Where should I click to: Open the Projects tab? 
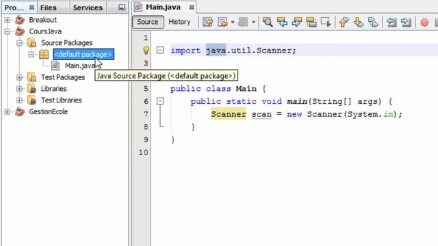(x=14, y=8)
